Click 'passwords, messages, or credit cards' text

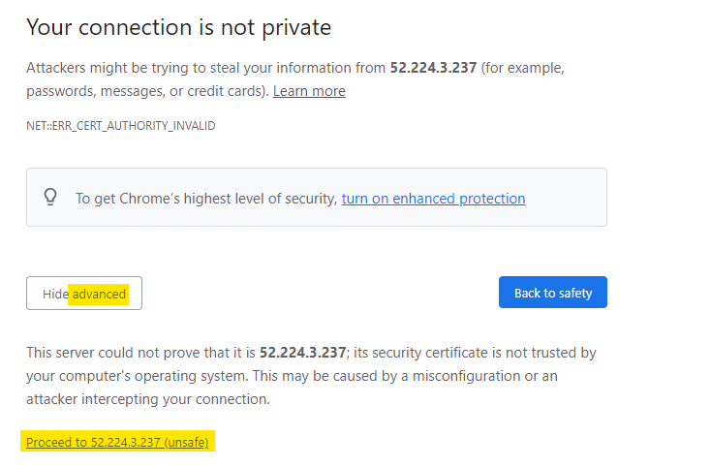145,91
